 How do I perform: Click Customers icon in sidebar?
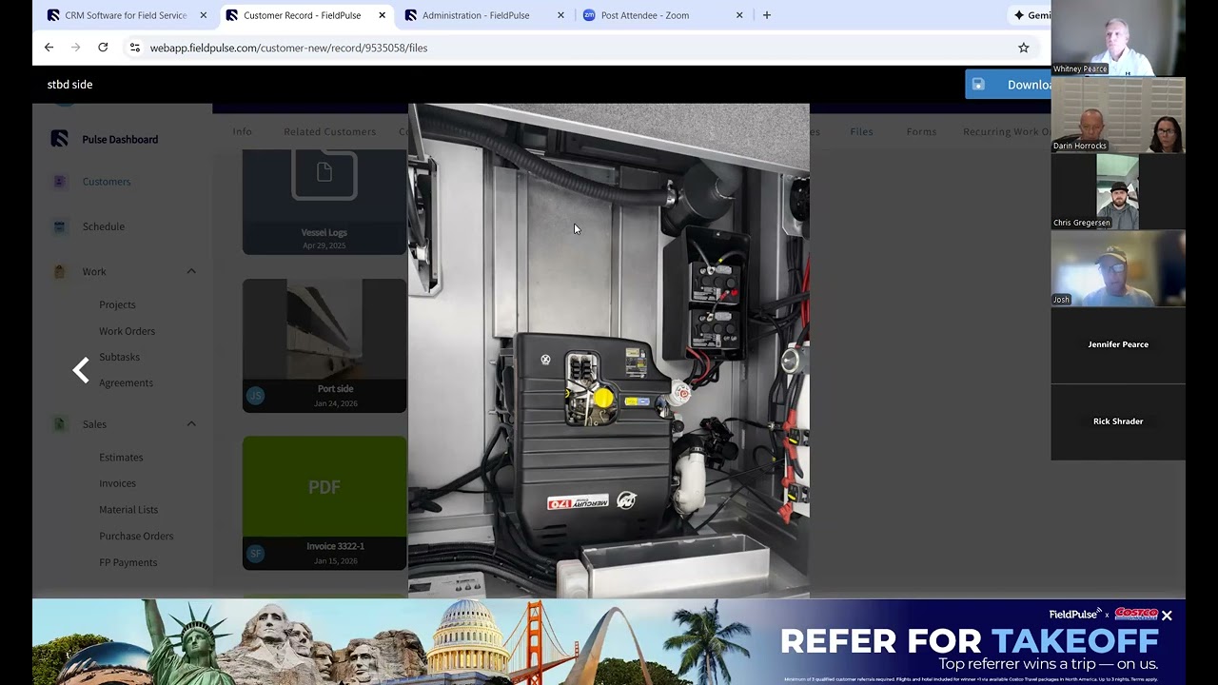pyautogui.click(x=59, y=182)
